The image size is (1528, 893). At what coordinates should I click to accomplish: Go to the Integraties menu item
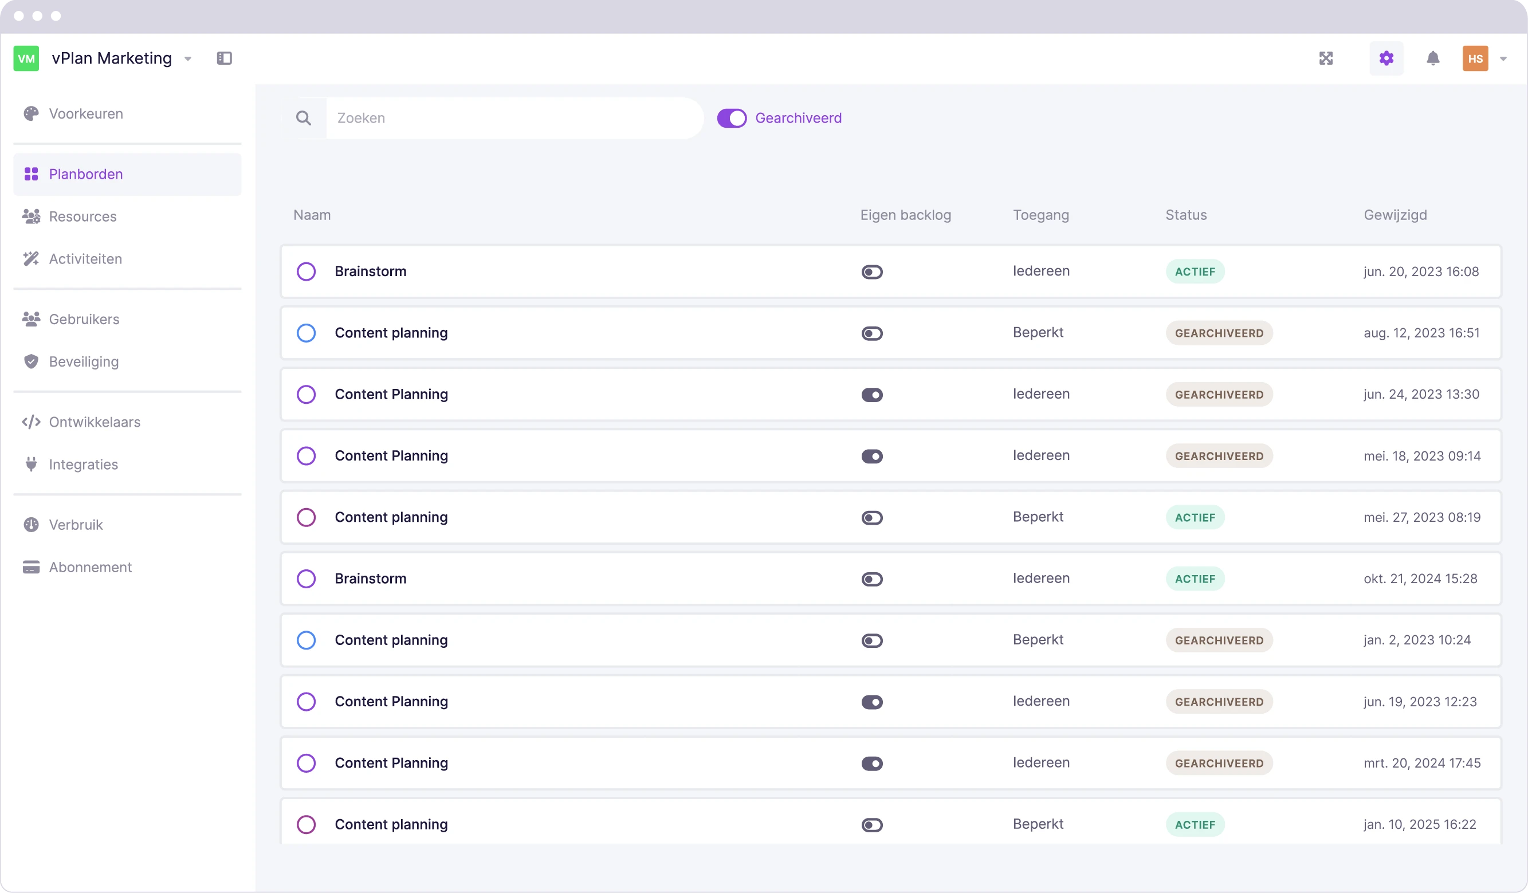(83, 465)
